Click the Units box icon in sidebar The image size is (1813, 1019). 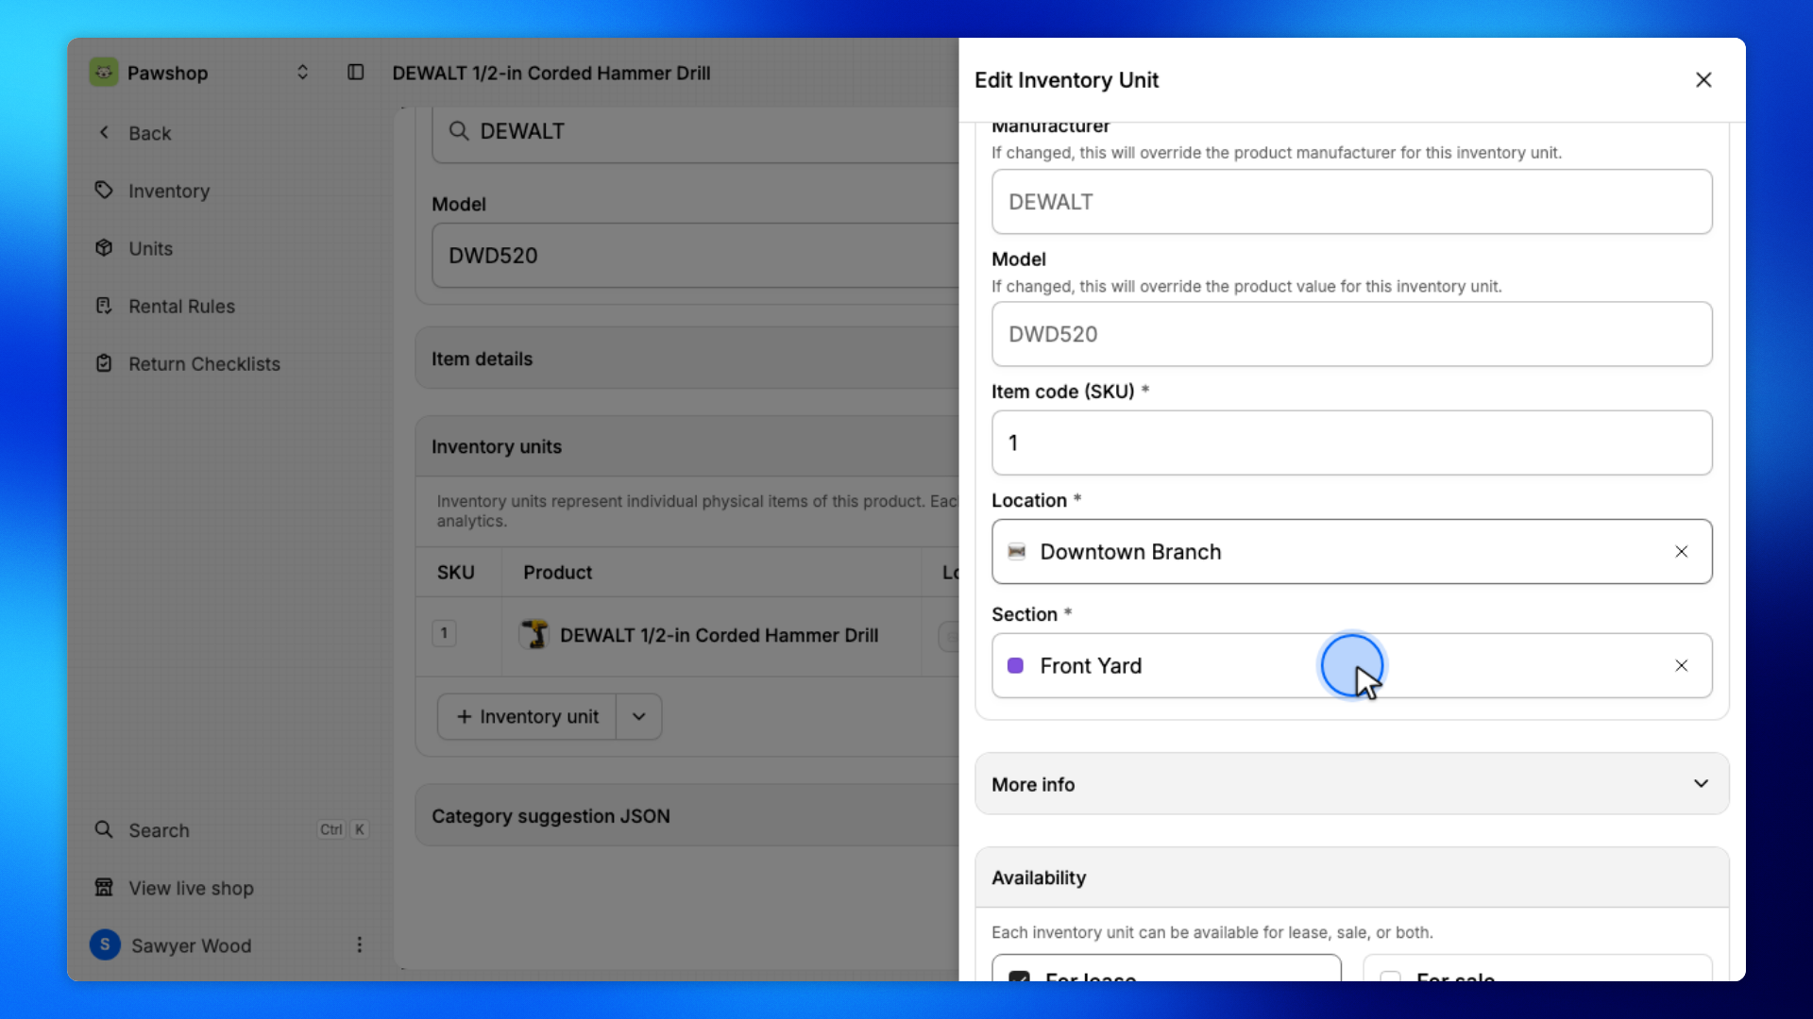point(104,248)
